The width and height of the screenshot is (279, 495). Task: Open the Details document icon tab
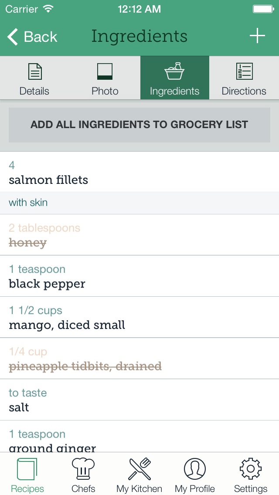point(34,78)
